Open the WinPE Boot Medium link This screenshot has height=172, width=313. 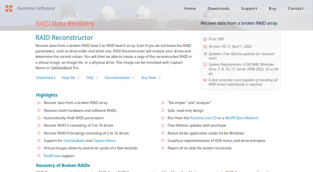[241, 118]
